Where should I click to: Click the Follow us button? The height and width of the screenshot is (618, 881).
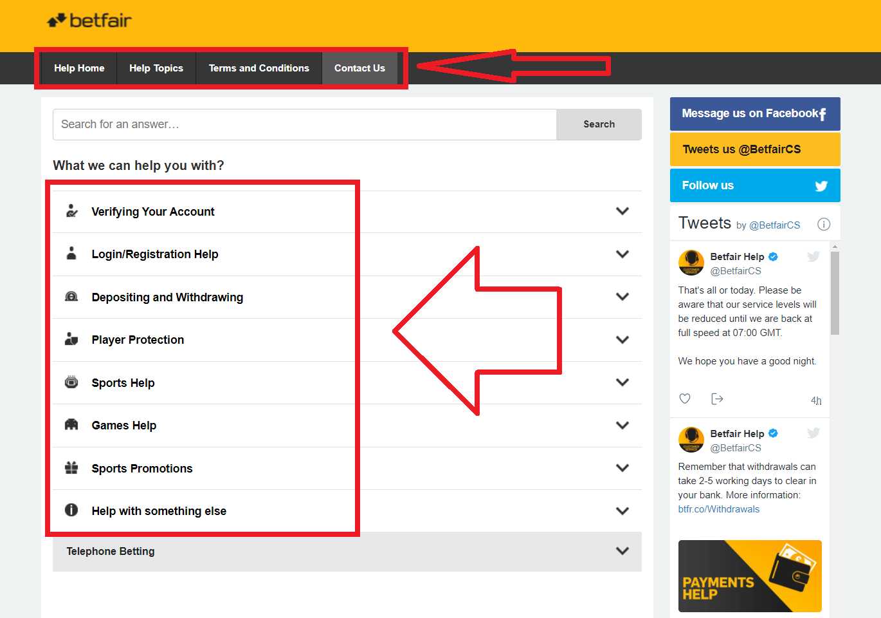tap(755, 185)
